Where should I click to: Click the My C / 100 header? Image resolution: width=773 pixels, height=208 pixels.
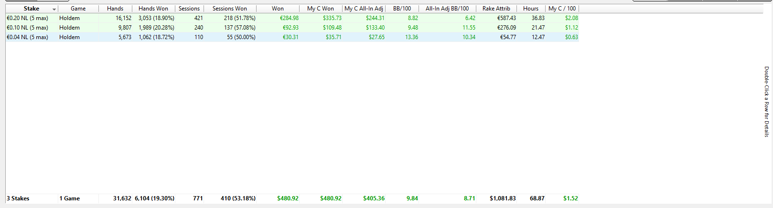coord(562,9)
